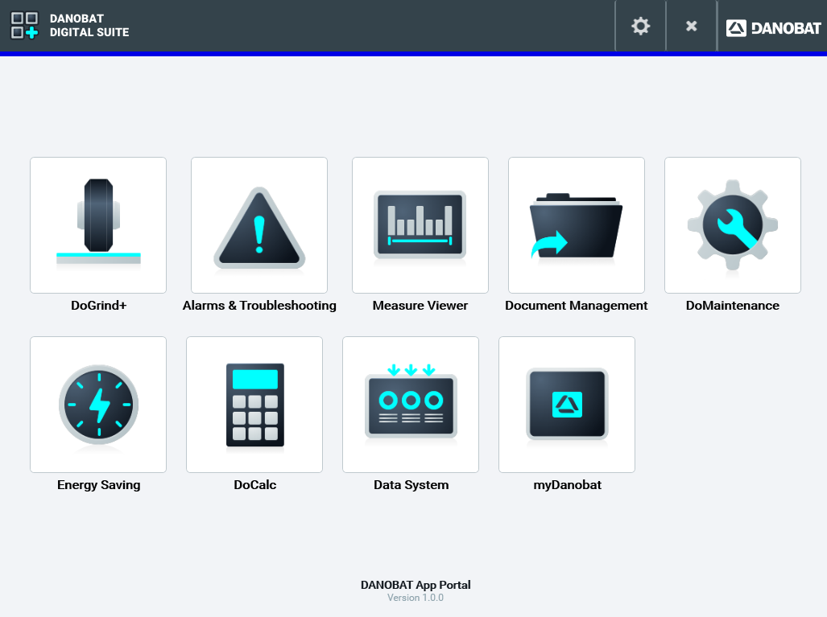This screenshot has height=617, width=827.
Task: Click the DANOBAT DIGITAL SUITE title text
Action: click(89, 25)
